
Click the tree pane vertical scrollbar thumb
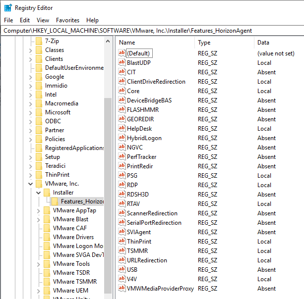pyautogui.click(x=108, y=196)
